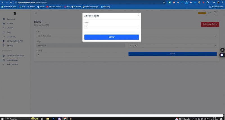This screenshot has height=120, width=225.
Task: Click the notification bell icon in header
Action: [209, 13]
